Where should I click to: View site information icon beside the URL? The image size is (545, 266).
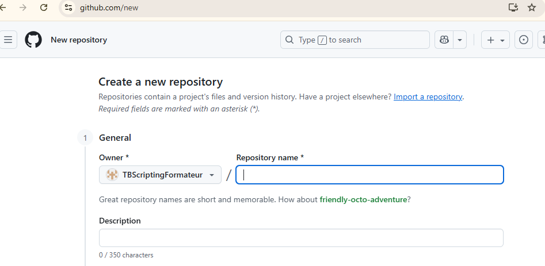(x=68, y=7)
